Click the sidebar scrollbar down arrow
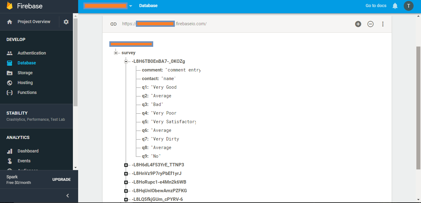 point(75,167)
